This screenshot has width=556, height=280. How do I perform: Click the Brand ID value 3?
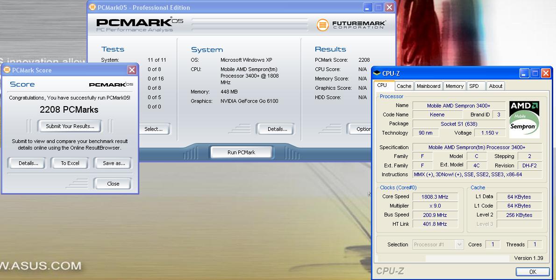[x=499, y=115]
